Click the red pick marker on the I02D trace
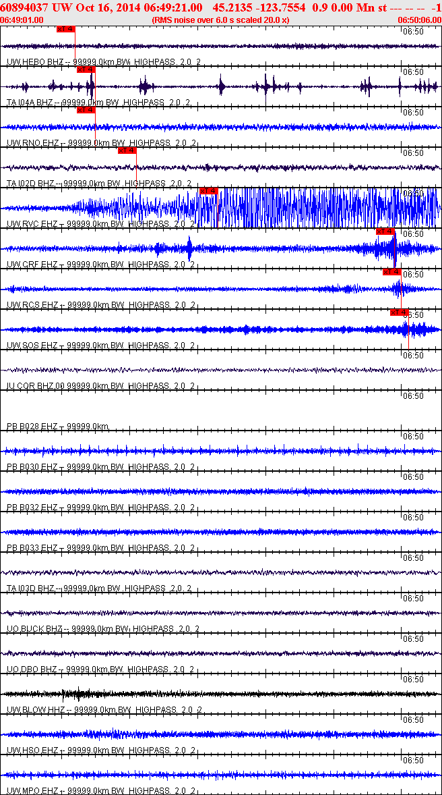Viewport: 442px width, 795px height. point(127,150)
